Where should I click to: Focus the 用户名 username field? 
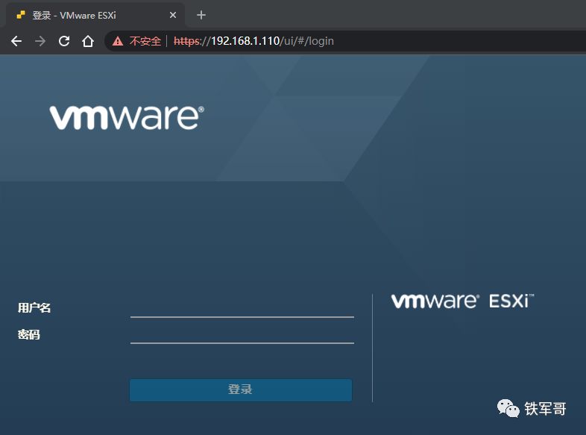tap(242, 308)
